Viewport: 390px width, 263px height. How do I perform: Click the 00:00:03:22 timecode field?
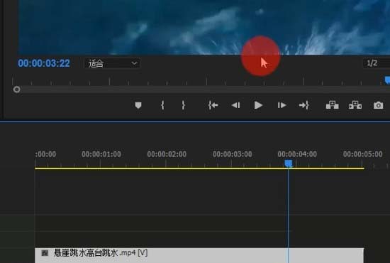[44, 63]
